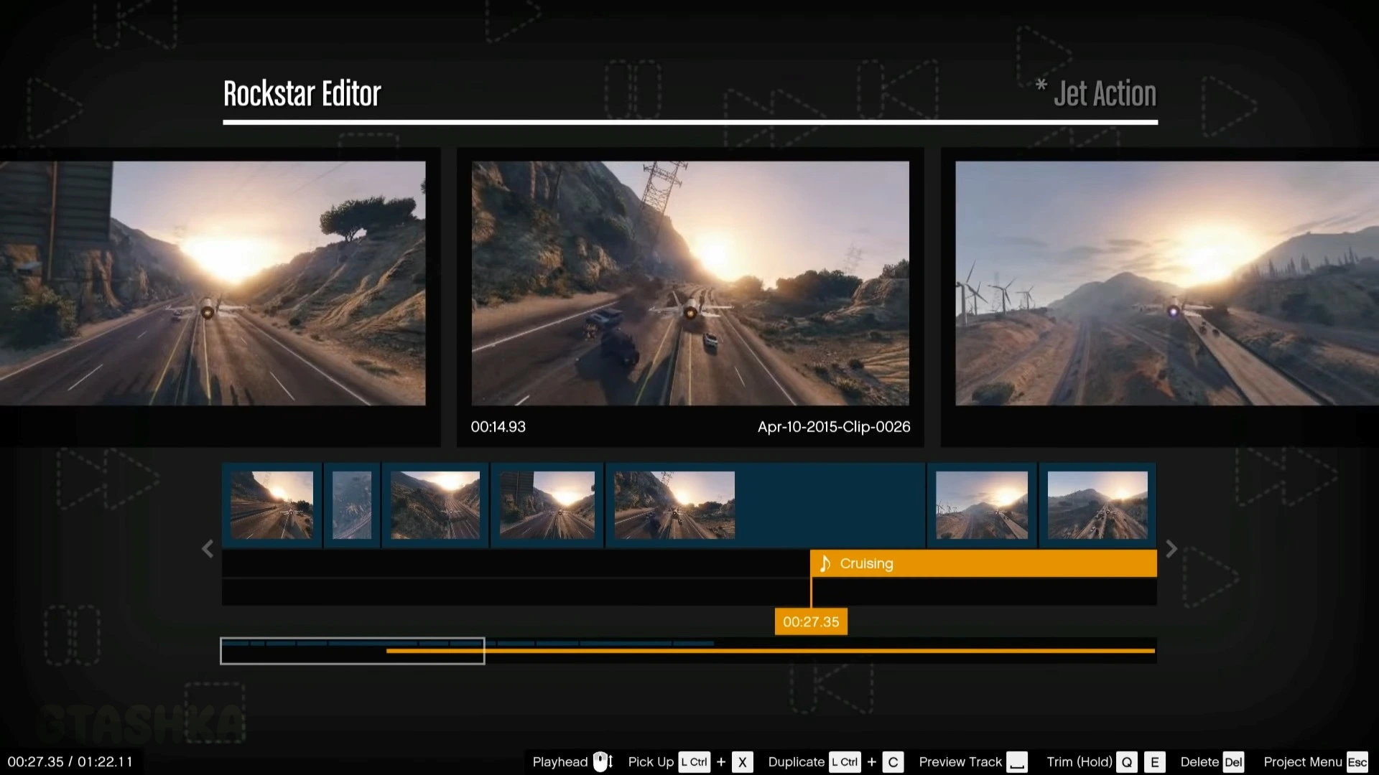This screenshot has height=775, width=1379.
Task: Click the left timeline scroll arrow
Action: coord(208,549)
